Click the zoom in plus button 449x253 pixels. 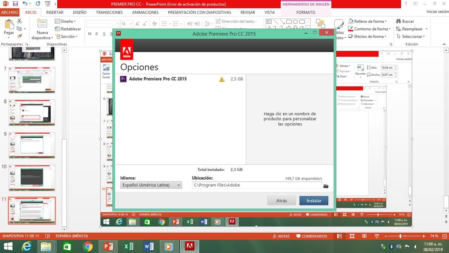(424, 236)
